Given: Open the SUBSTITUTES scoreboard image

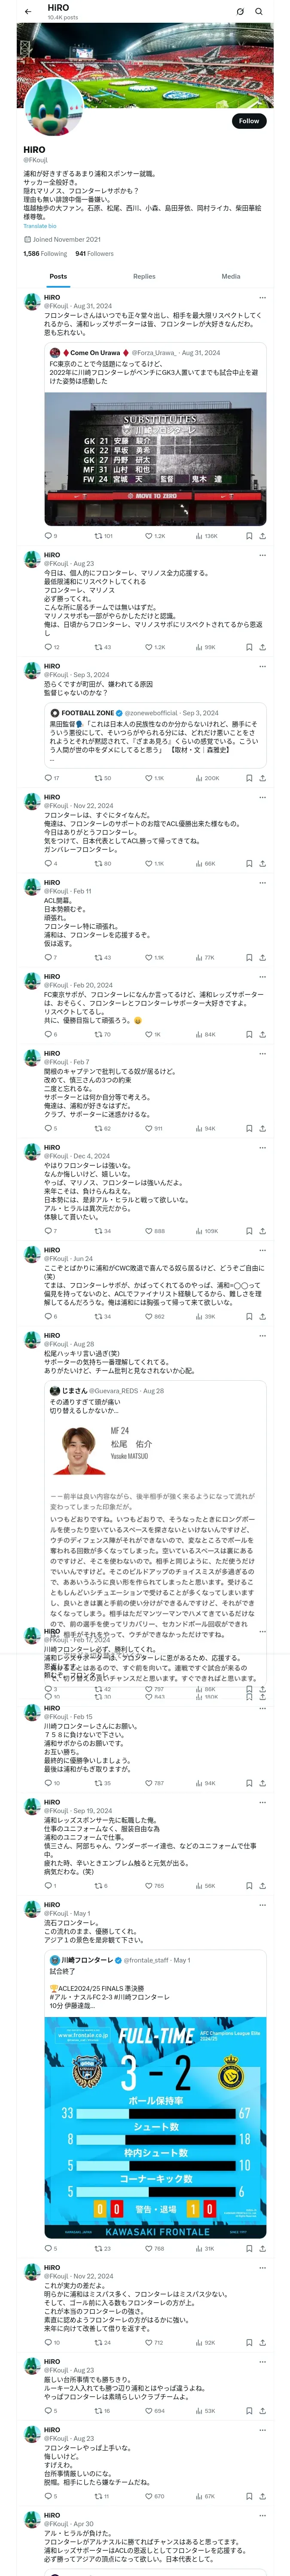Looking at the screenshot, I should 155,459.
